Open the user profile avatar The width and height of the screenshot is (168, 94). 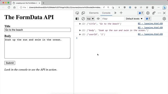pyautogui.click(x=153, y=7)
